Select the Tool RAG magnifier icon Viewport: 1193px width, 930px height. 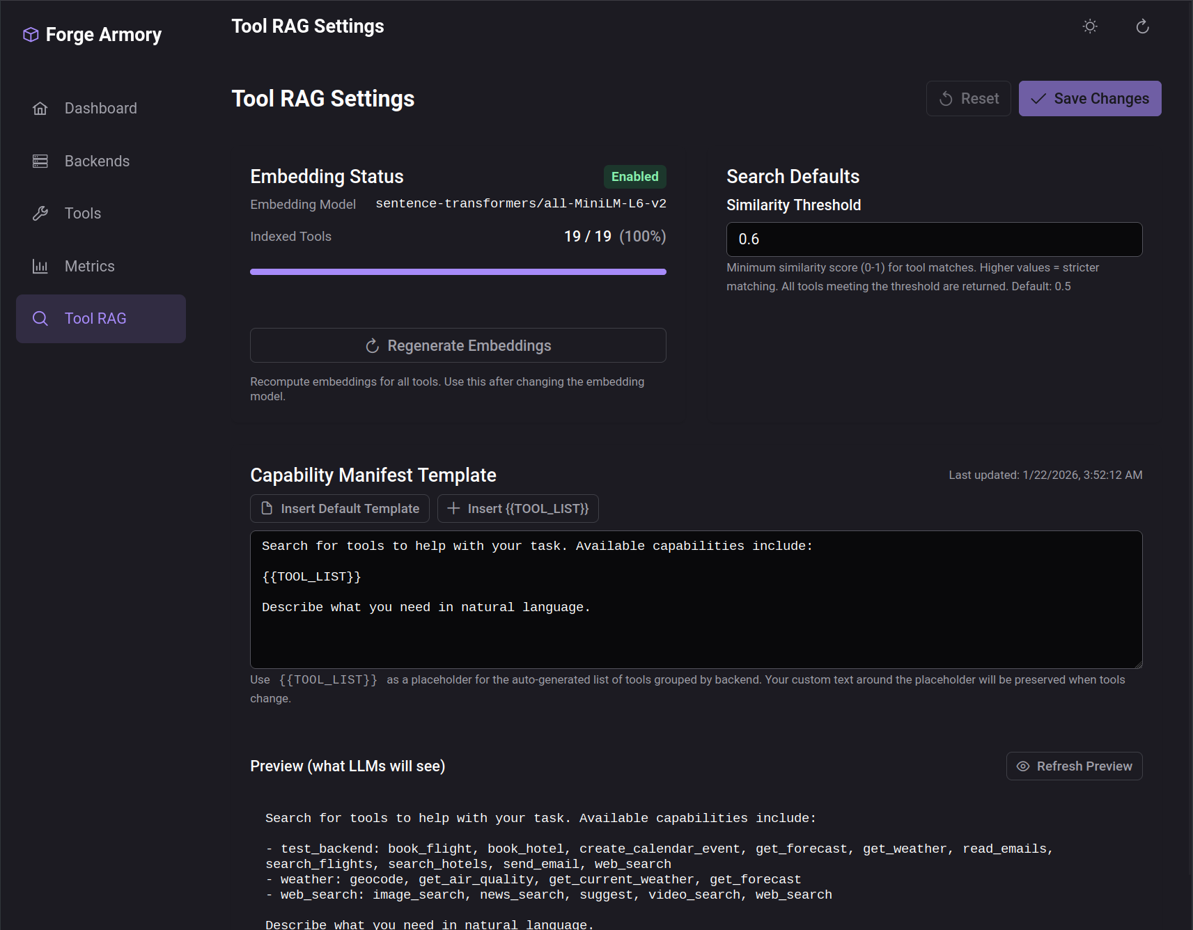[x=40, y=318]
